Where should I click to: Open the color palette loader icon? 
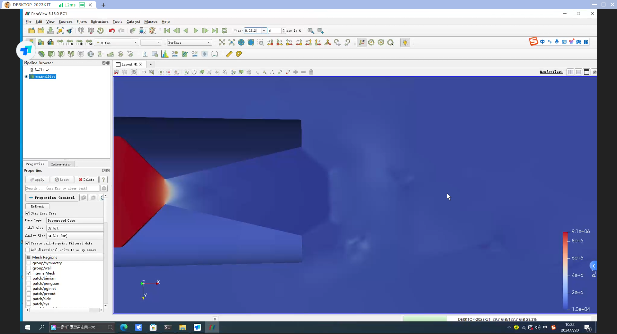pos(152,31)
